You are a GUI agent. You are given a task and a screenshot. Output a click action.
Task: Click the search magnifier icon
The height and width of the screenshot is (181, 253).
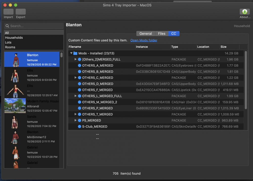pyautogui.click(x=7, y=26)
